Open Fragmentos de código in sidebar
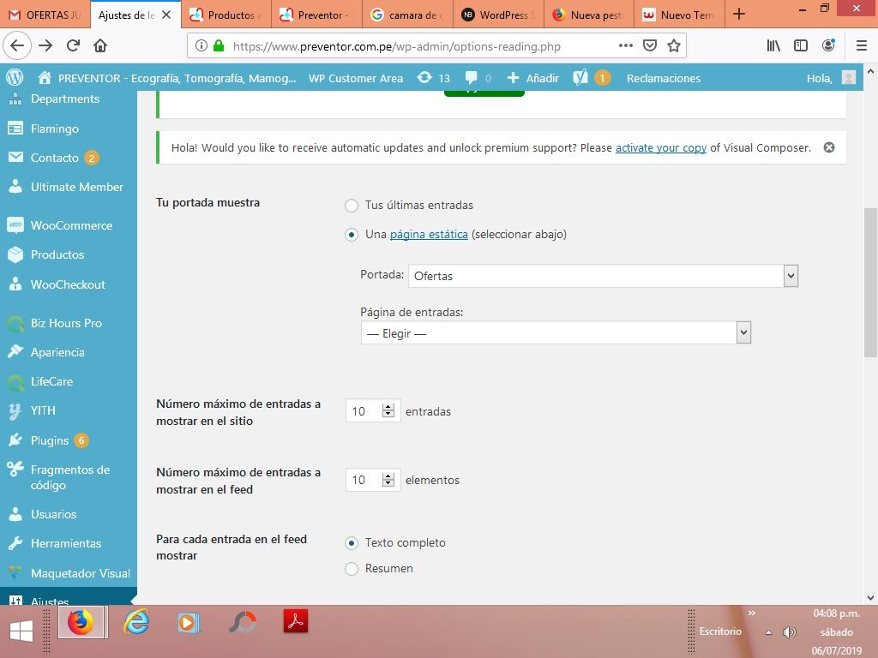878x658 pixels. tap(69, 477)
